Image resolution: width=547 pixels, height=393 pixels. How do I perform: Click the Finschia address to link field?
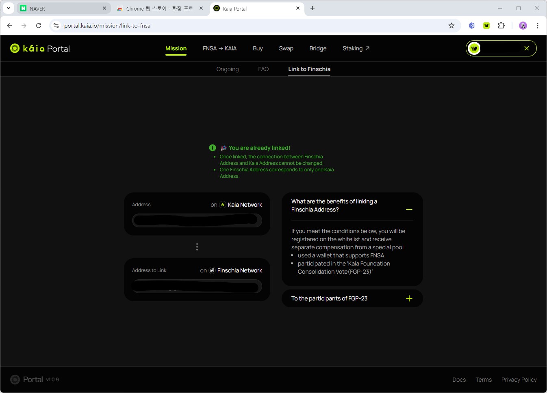point(197,286)
